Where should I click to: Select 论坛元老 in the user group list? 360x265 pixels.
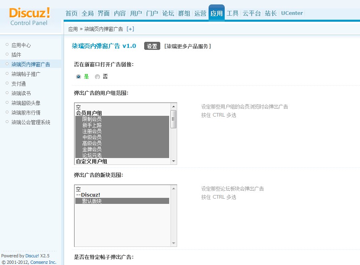coord(122,155)
